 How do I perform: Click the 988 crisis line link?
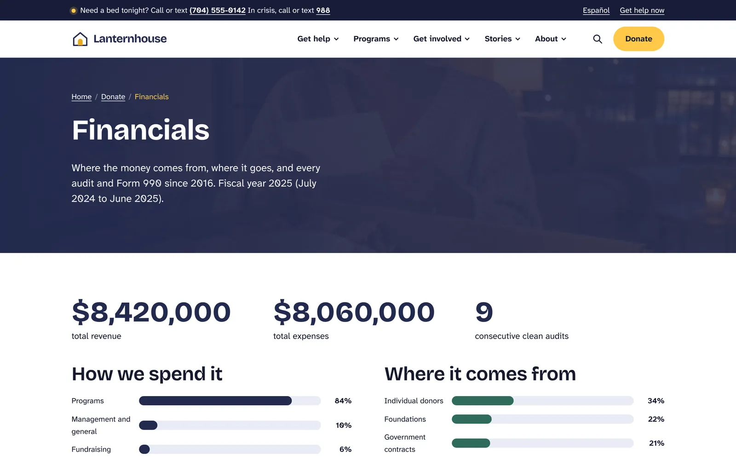click(323, 10)
